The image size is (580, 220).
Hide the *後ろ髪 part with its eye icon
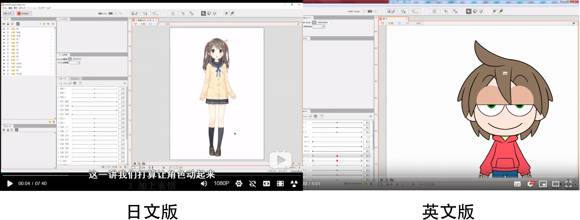coord(4,74)
